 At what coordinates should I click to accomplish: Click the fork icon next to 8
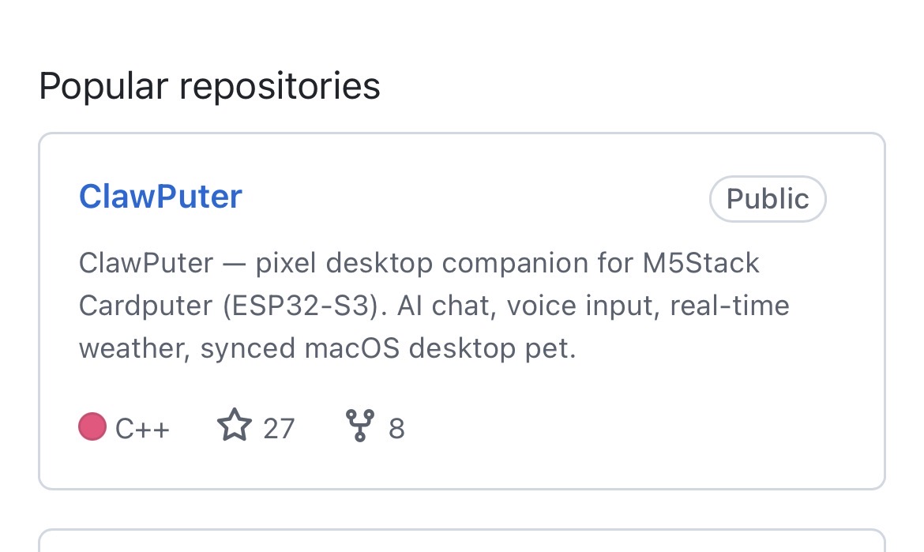coord(359,426)
